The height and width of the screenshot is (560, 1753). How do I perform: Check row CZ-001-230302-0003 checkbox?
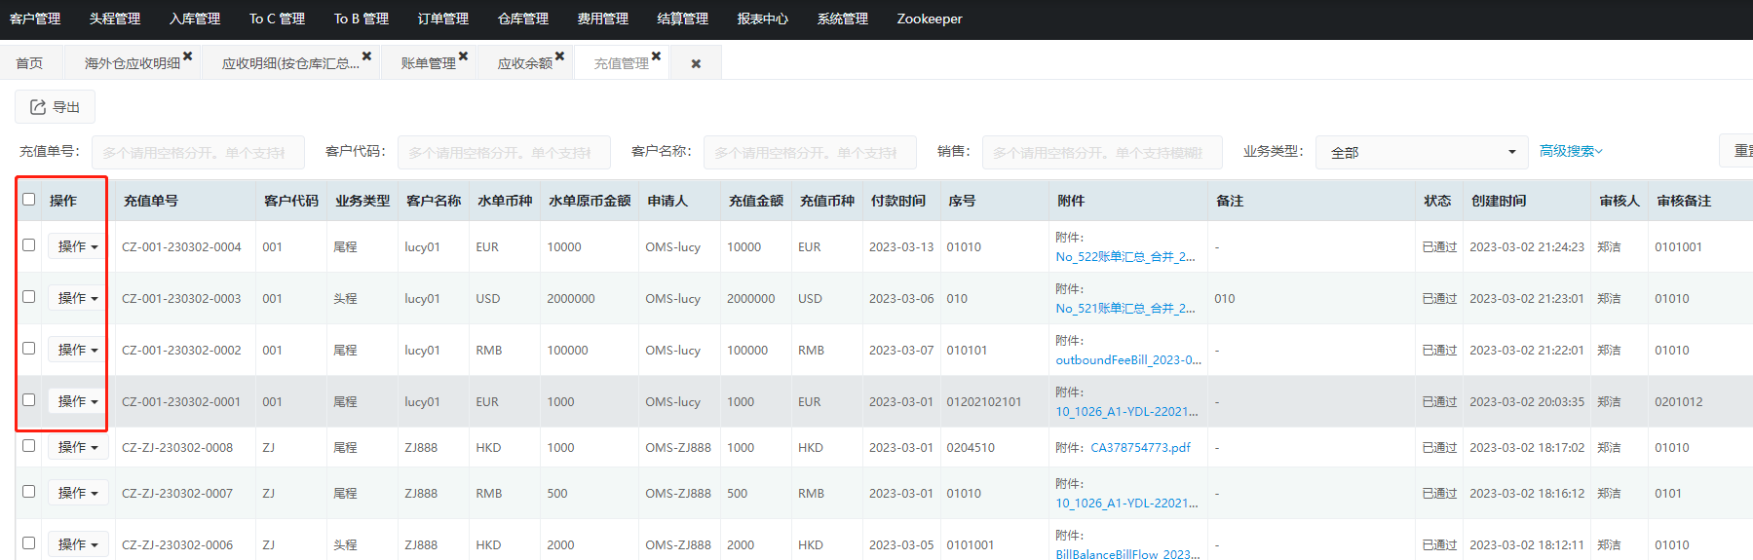29,297
